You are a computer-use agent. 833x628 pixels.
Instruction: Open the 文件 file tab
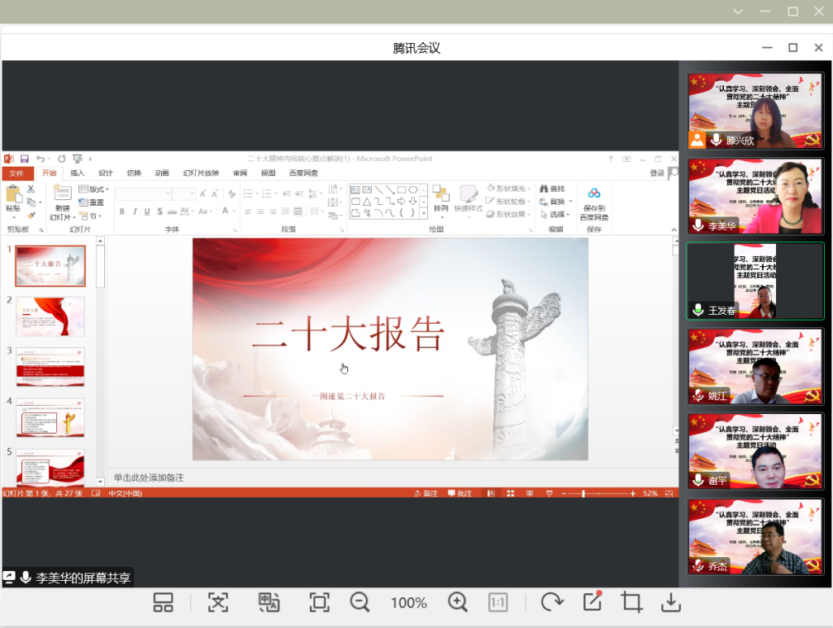coord(17,174)
